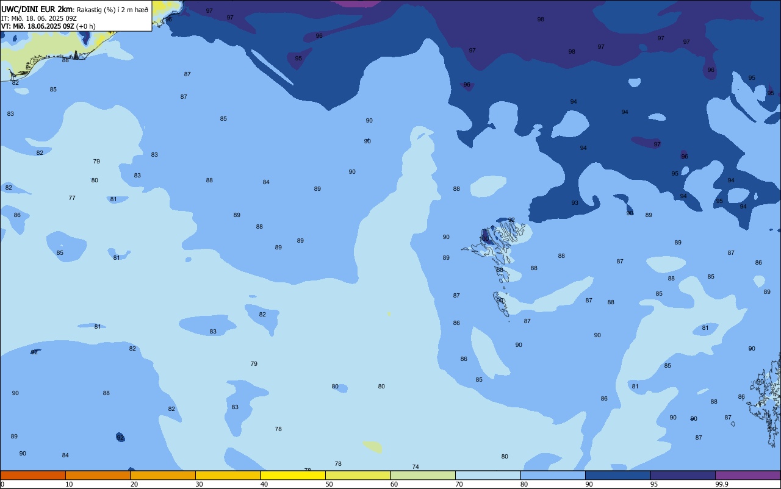Select the '30' legend tick label
This screenshot has width=781, height=489.
click(x=199, y=484)
